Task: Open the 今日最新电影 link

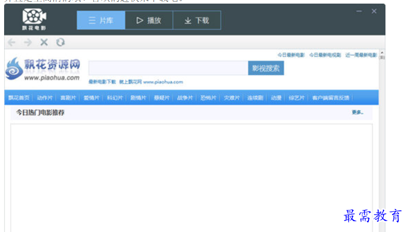Action: (x=291, y=55)
